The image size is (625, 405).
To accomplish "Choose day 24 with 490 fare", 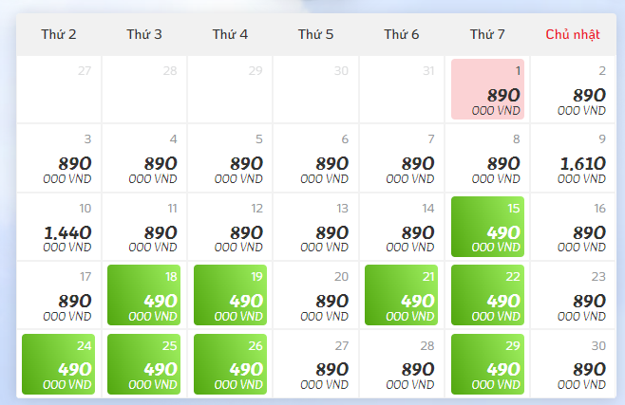I will (x=59, y=363).
